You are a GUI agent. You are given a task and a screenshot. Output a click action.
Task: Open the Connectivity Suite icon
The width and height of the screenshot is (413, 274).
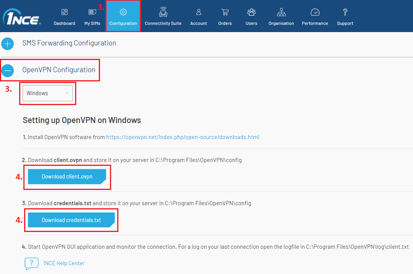(x=163, y=12)
